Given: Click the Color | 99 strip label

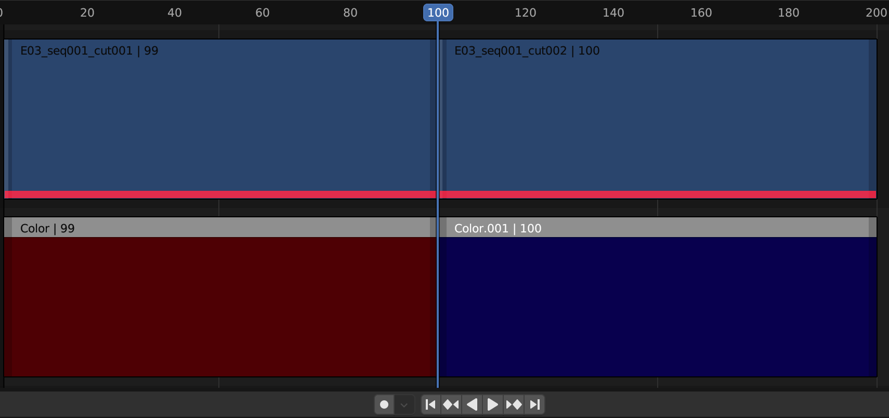Looking at the screenshot, I should [47, 228].
